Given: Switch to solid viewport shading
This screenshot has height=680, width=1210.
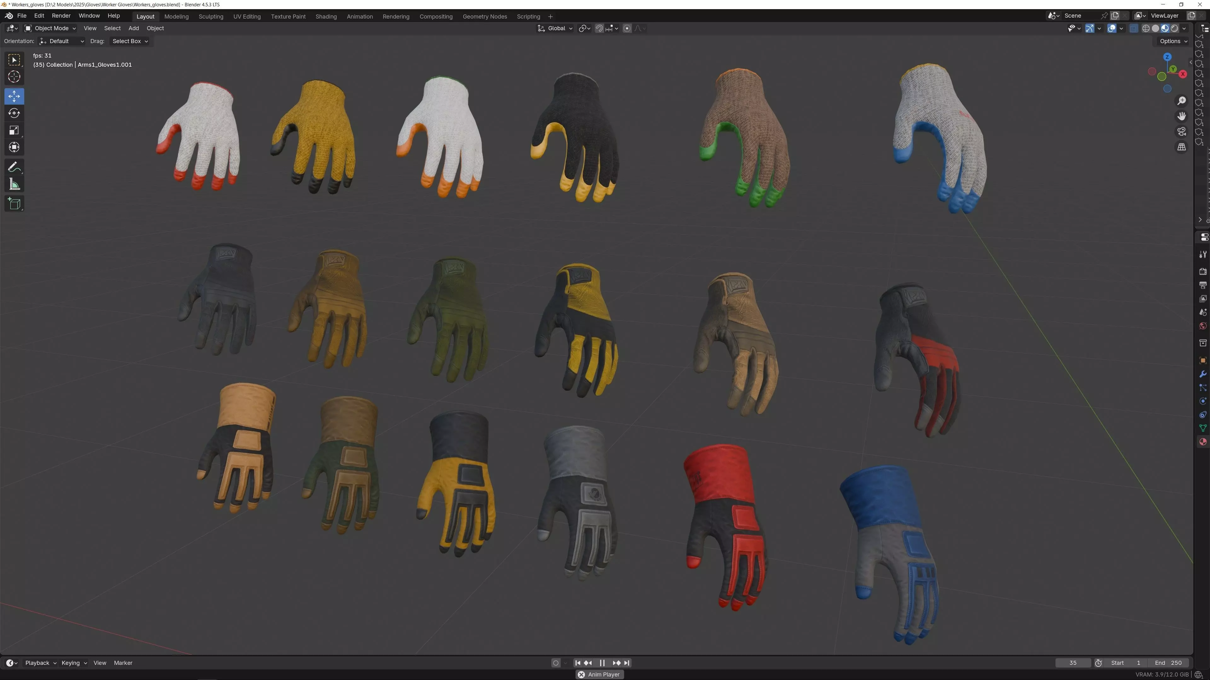Looking at the screenshot, I should 1155,29.
